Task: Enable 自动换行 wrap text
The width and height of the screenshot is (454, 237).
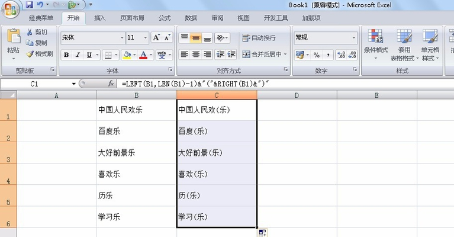Action: 259,38
